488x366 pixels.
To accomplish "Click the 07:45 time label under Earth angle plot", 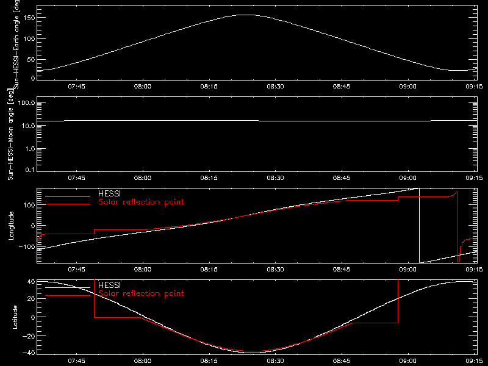I will pyautogui.click(x=77, y=86).
